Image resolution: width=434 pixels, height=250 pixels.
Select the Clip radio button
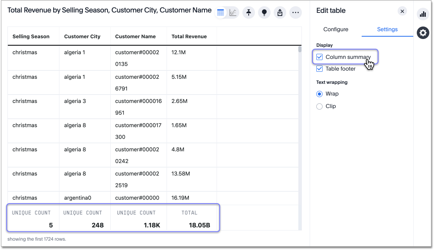319,106
